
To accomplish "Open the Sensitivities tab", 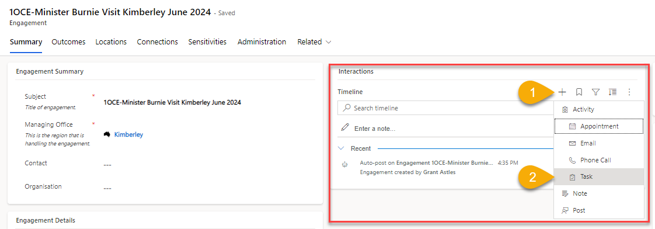I will (x=207, y=42).
